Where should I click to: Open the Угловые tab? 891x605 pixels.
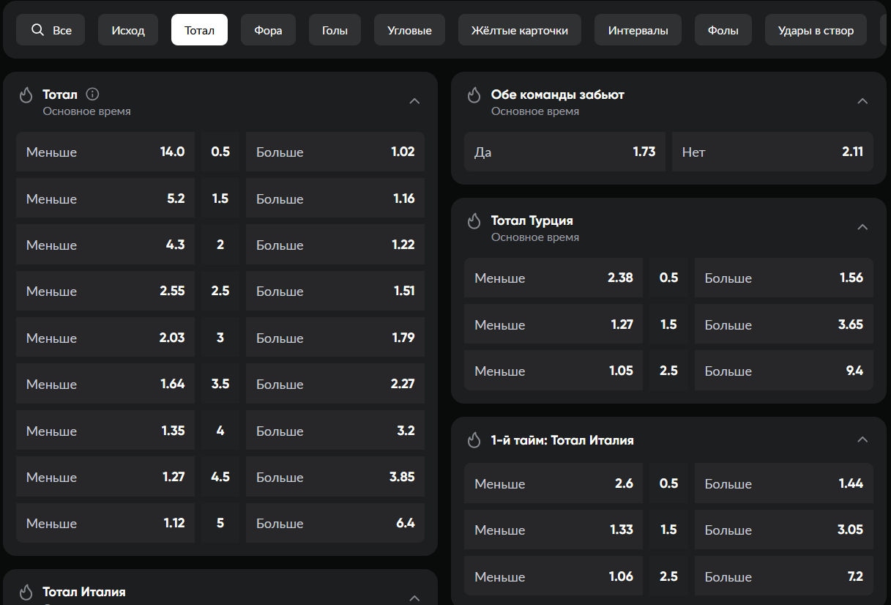[x=409, y=30]
